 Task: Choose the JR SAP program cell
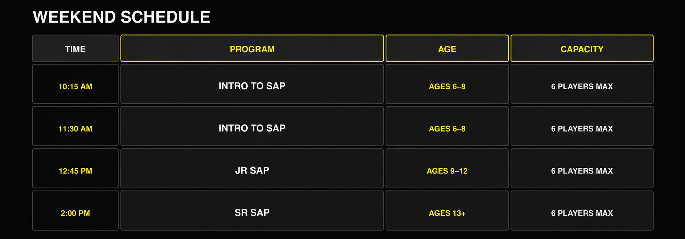pos(252,168)
